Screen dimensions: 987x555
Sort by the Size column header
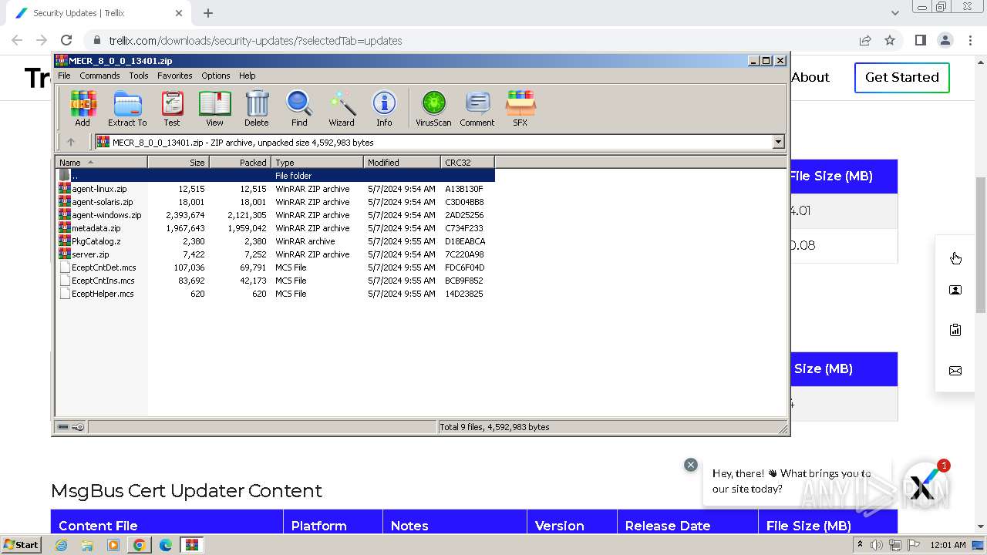pos(178,162)
